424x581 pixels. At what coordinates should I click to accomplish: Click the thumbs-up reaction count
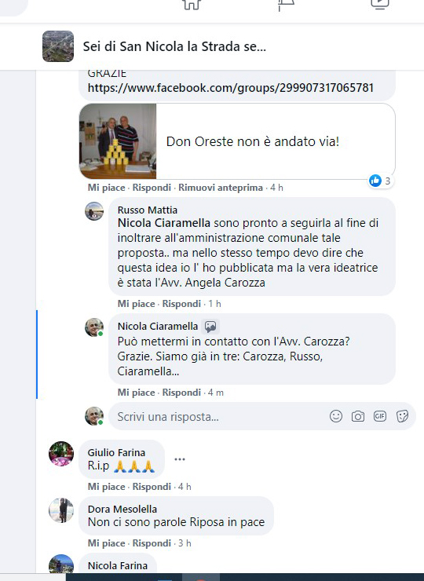(381, 181)
